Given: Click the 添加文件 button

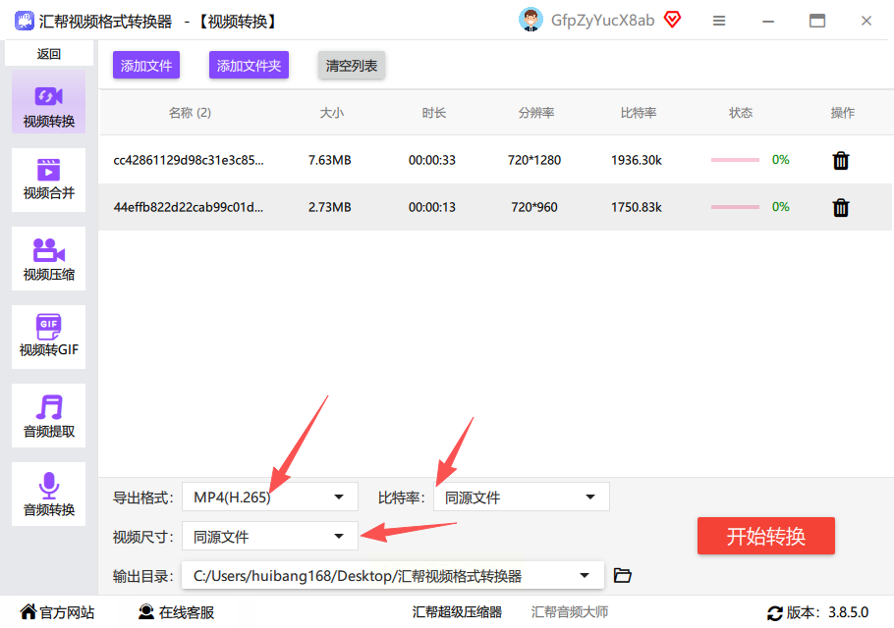Looking at the screenshot, I should click(146, 66).
